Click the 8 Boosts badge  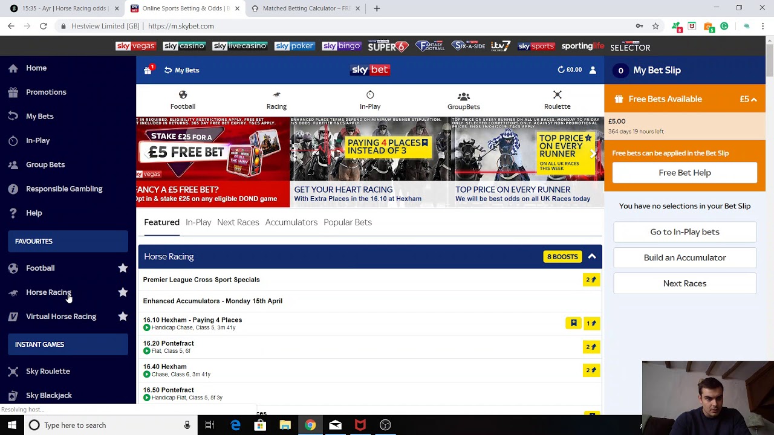coord(563,257)
